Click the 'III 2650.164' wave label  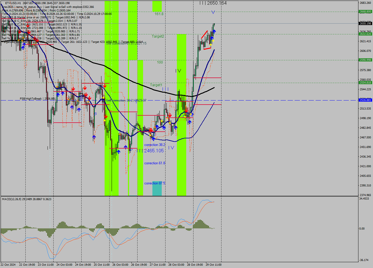pyautogui.click(x=213, y=3)
